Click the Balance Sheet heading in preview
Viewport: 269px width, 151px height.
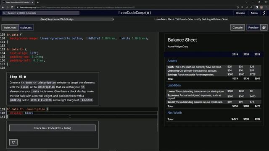tap(182, 40)
